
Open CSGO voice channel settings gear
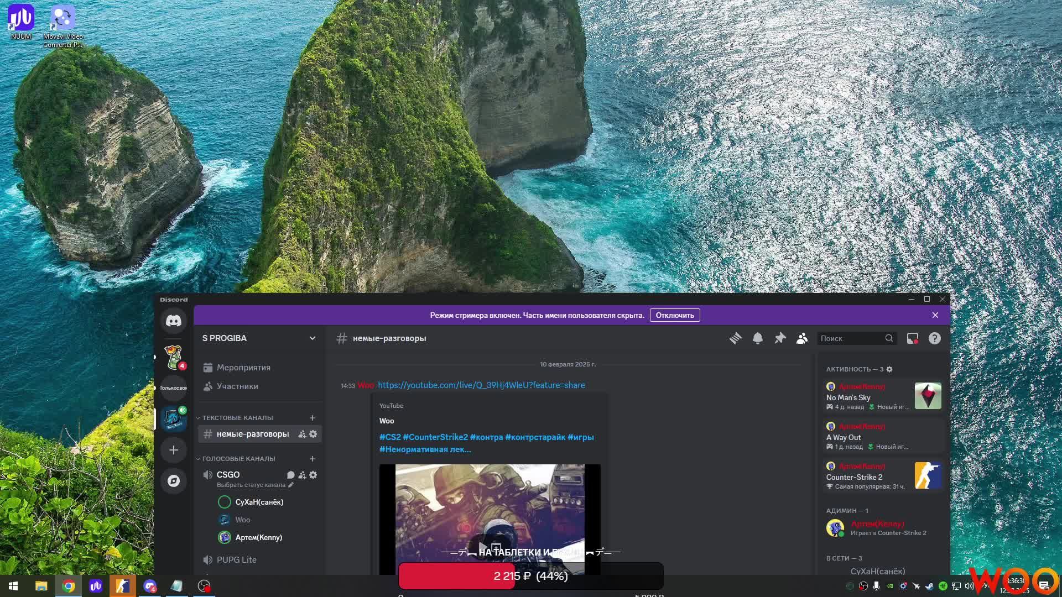313,475
